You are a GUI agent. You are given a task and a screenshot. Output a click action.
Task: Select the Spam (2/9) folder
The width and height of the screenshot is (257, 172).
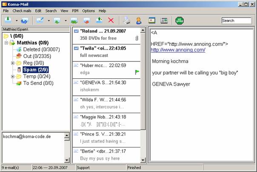tap(36, 69)
